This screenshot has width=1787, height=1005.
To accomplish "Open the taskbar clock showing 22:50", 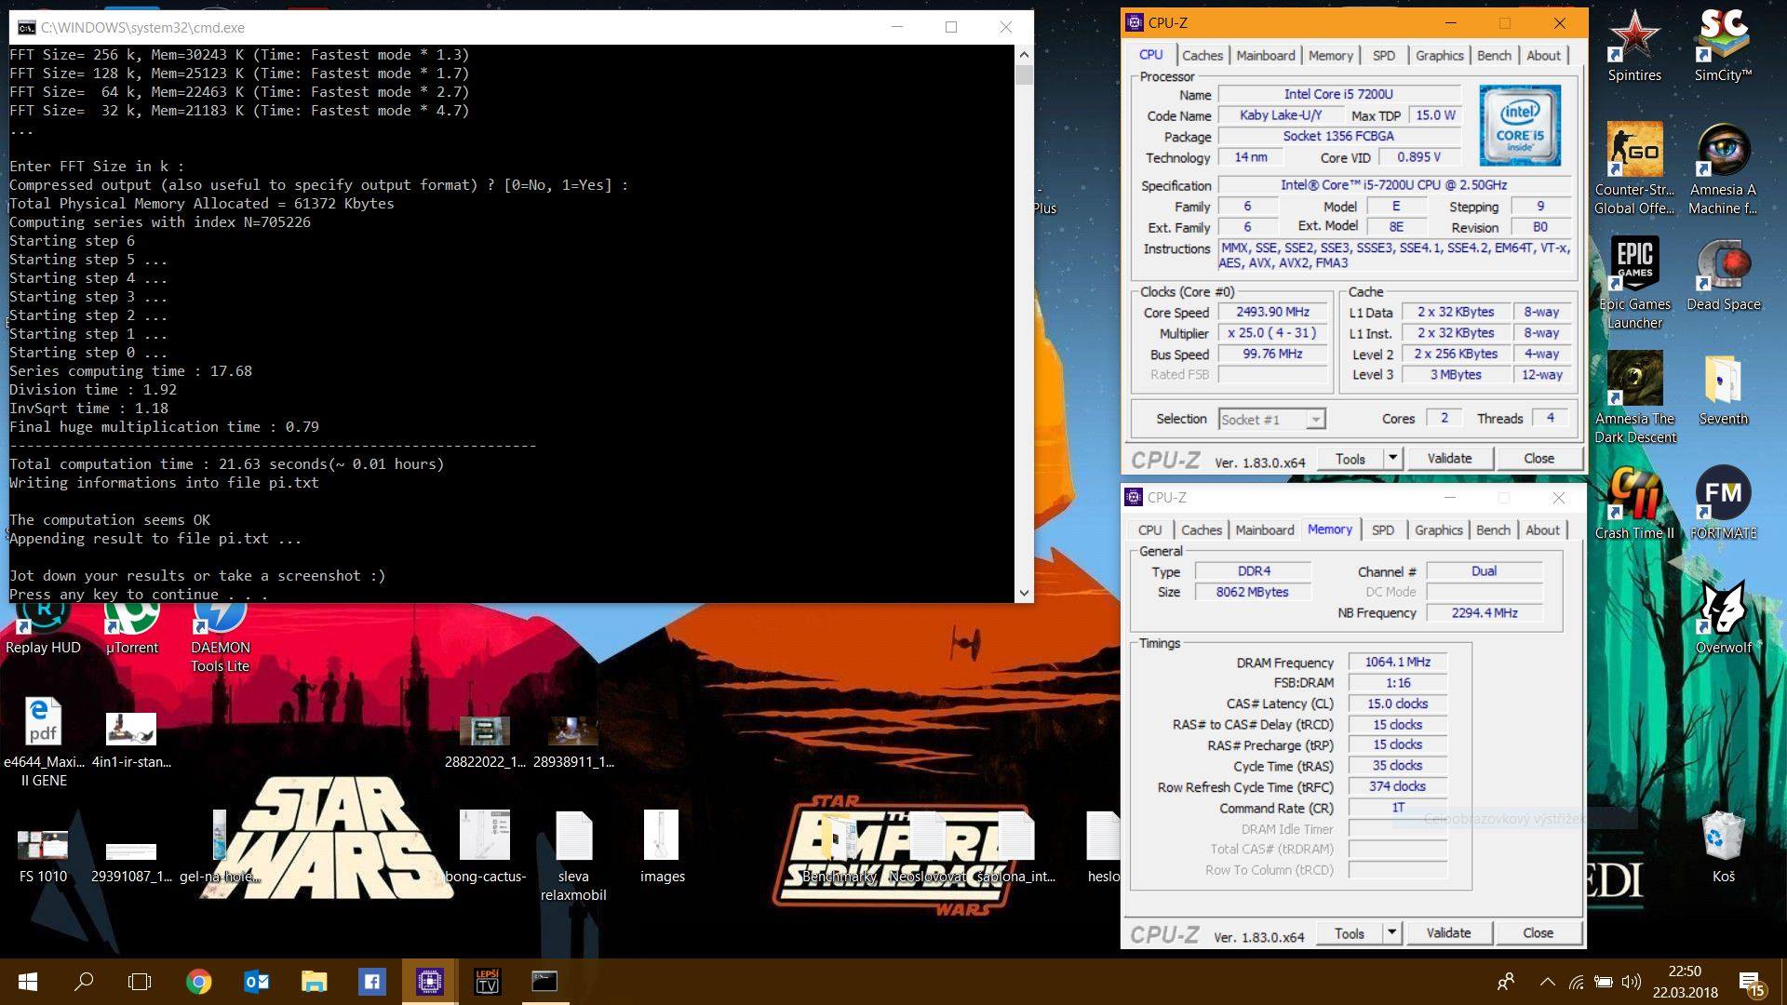I will [x=1685, y=982].
